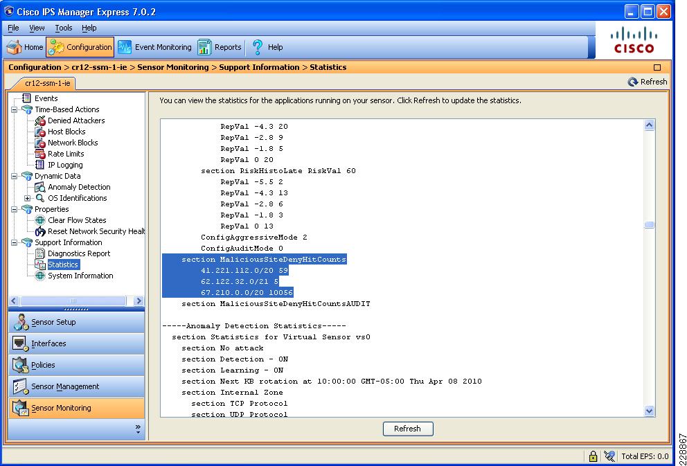Collapse the Time-Based Actions node

point(15,109)
